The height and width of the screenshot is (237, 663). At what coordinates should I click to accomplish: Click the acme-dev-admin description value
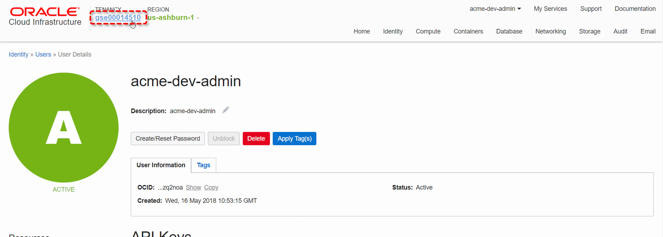click(x=193, y=111)
